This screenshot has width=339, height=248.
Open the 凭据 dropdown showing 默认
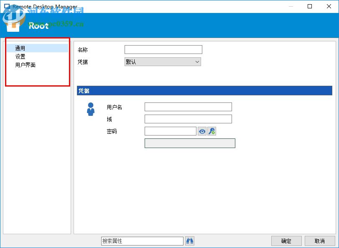coord(162,61)
